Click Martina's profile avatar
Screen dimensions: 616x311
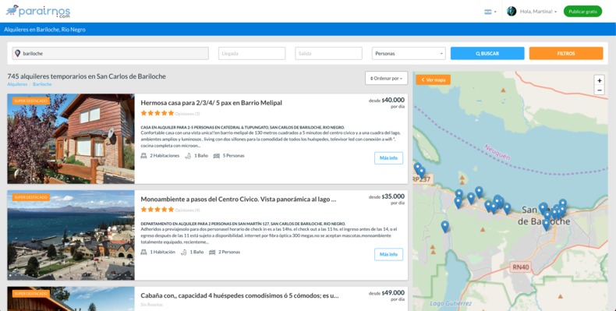pos(511,12)
